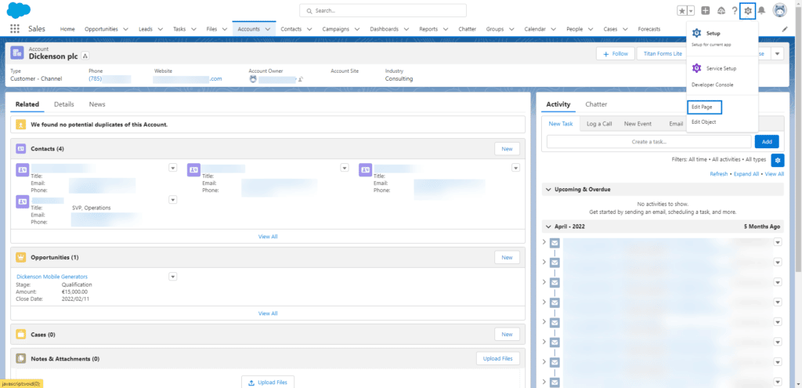Click New in the Contacts list
The height and width of the screenshot is (388, 802).
click(x=507, y=148)
